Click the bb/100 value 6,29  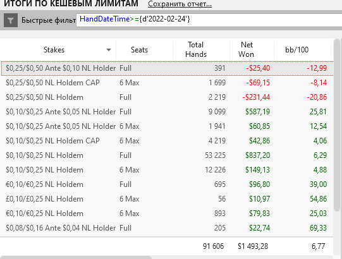(320, 155)
